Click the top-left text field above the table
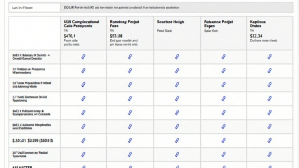The width and height of the screenshot is (299, 168). pyautogui.click(x=34, y=8)
